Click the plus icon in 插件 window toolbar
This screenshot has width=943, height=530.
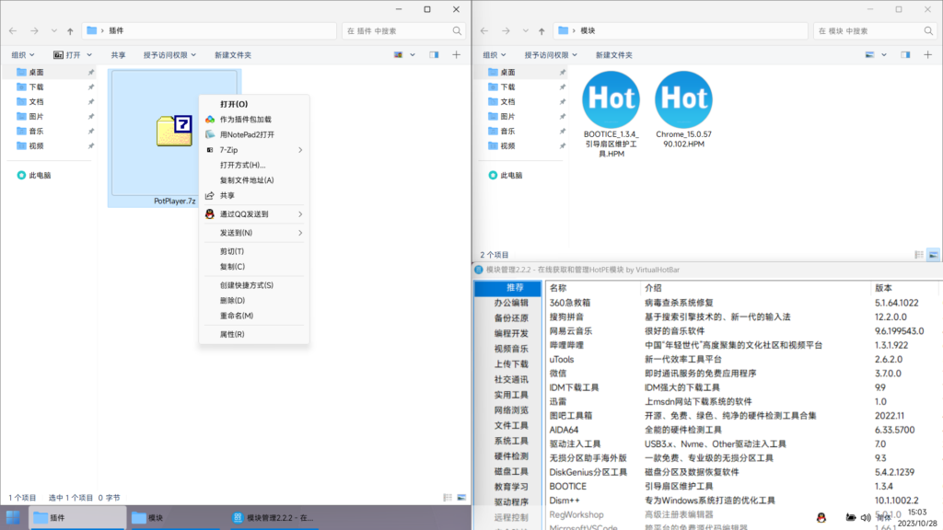click(457, 54)
